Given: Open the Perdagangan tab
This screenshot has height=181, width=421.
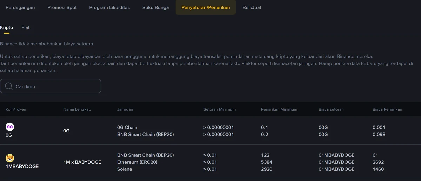Looking at the screenshot, I should tap(20, 7).
